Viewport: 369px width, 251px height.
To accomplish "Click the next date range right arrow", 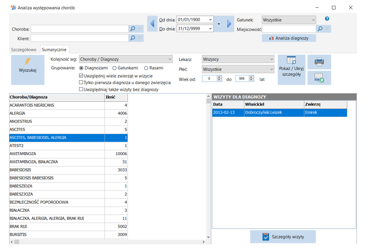I will tap(229, 23).
